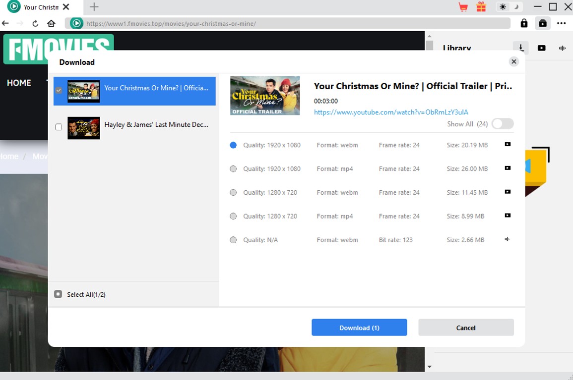The image size is (573, 380).
Task: Click the Download (1) button
Action: click(359, 327)
